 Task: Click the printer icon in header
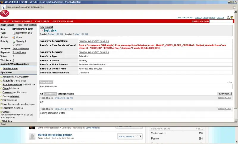pos(228,18)
